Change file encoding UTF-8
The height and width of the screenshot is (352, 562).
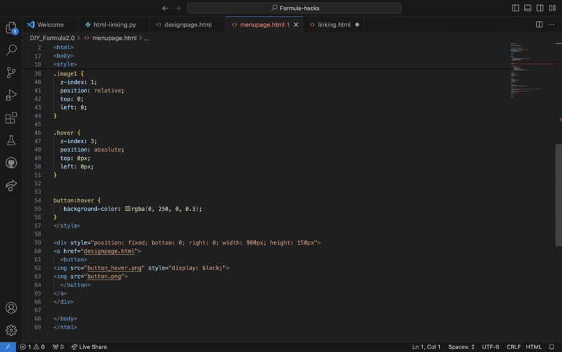point(490,346)
